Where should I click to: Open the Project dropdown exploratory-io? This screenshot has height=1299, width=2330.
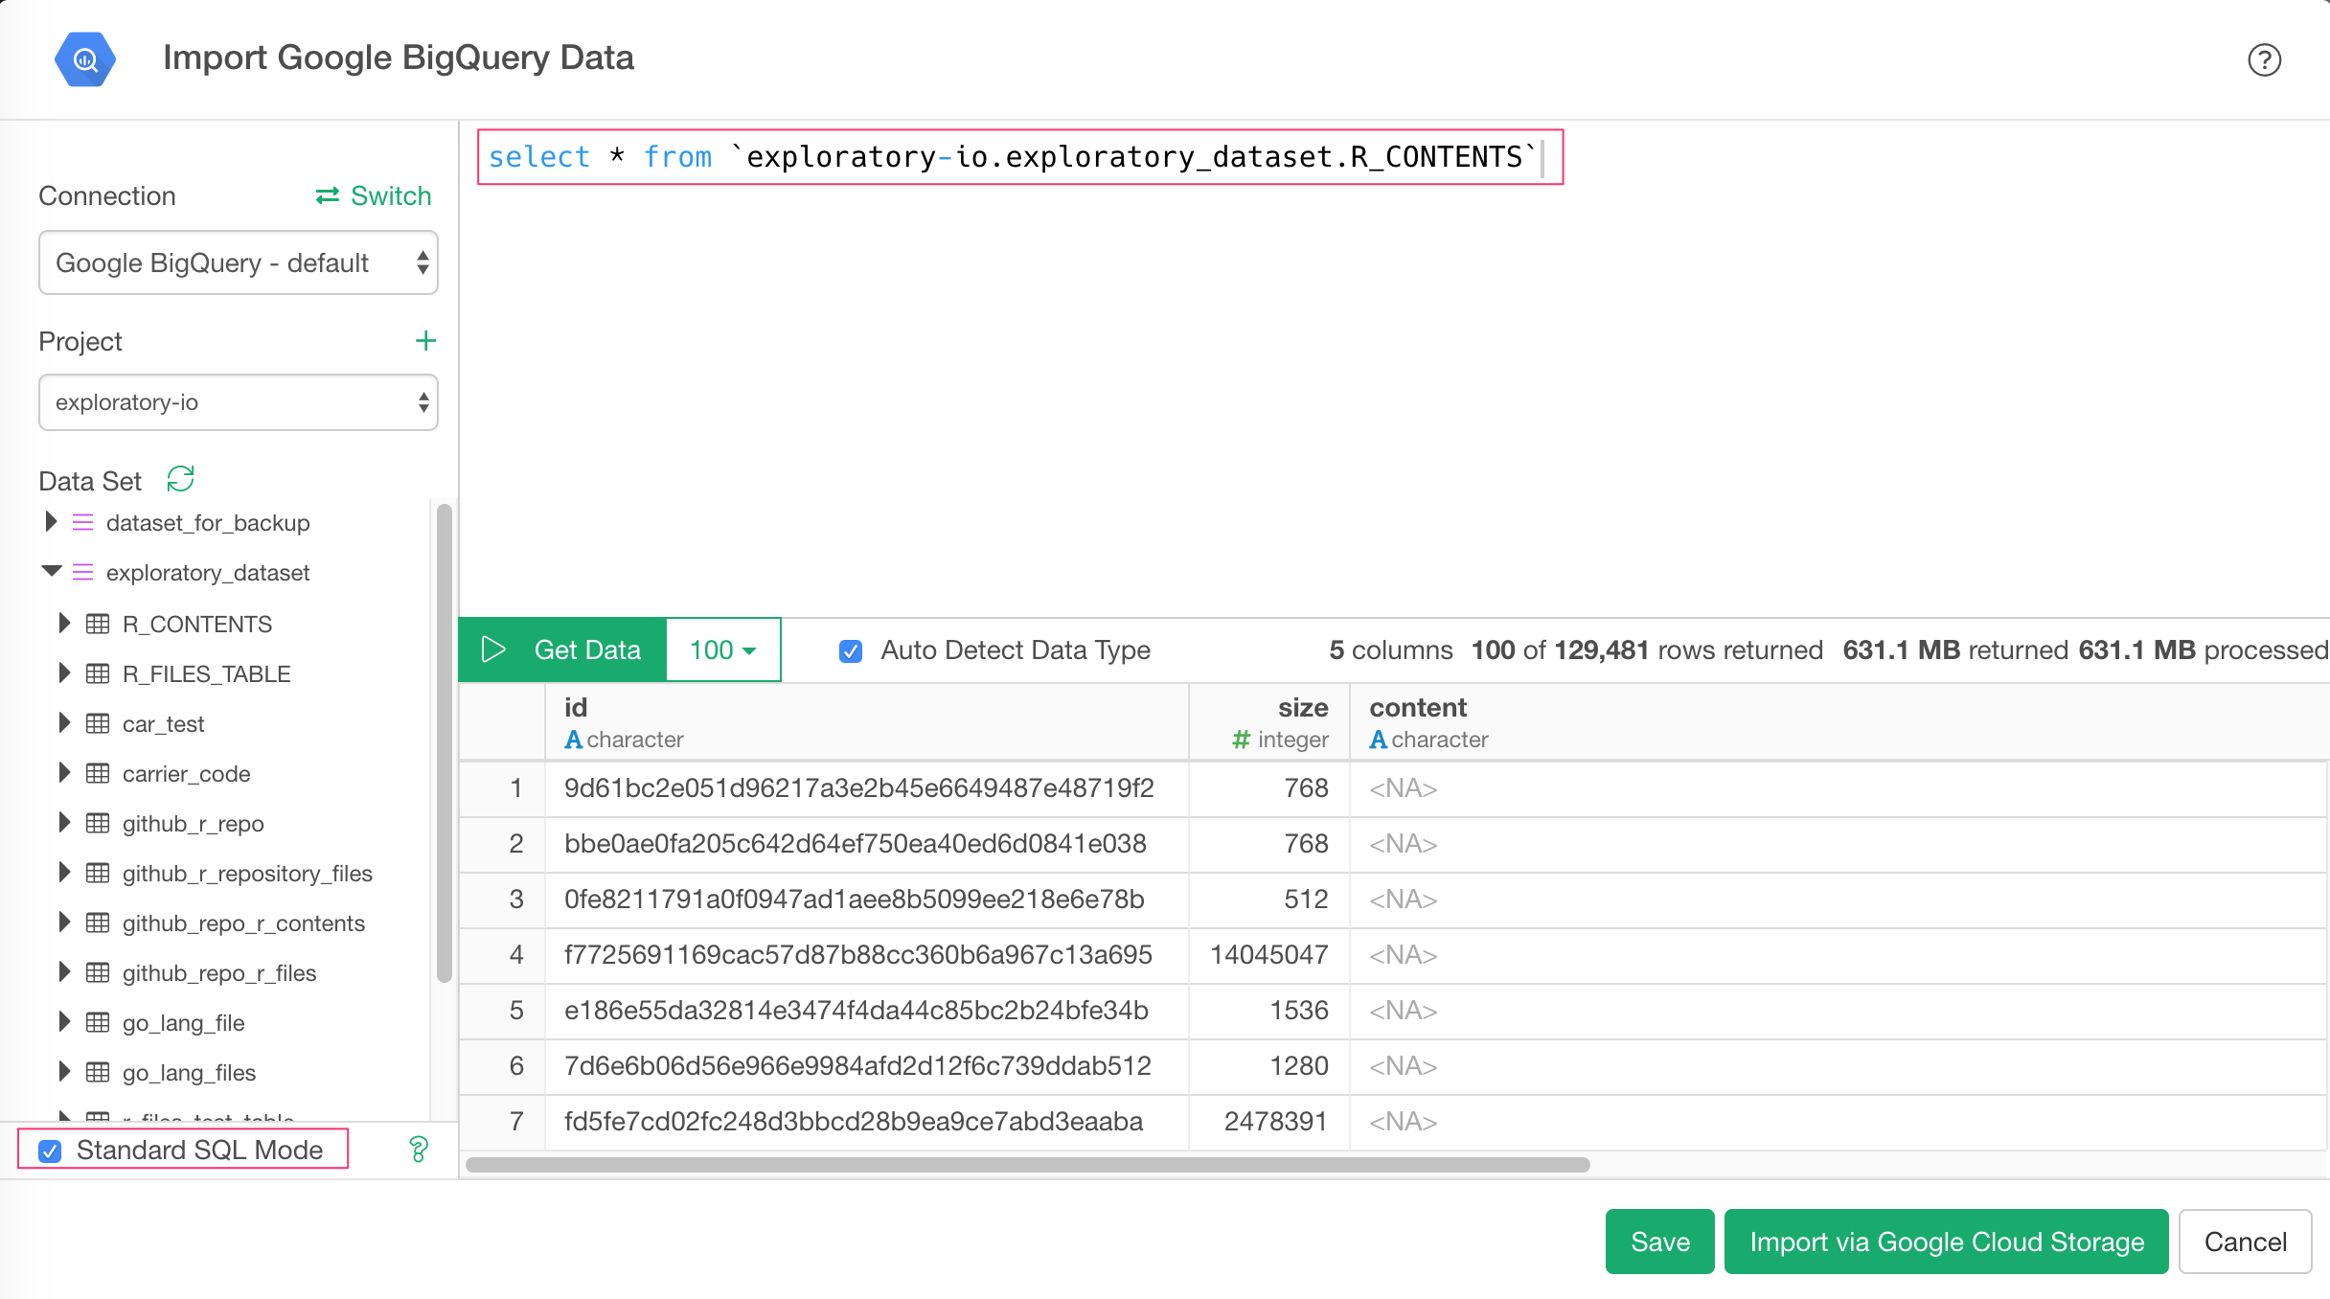point(239,402)
